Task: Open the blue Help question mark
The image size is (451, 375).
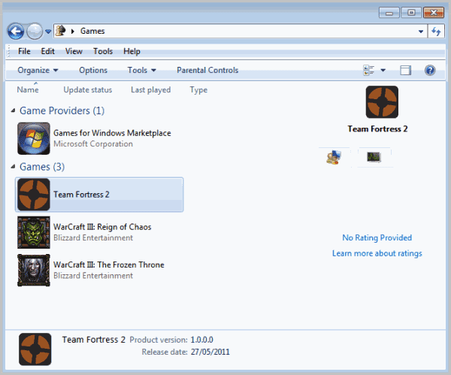Action: click(x=430, y=70)
